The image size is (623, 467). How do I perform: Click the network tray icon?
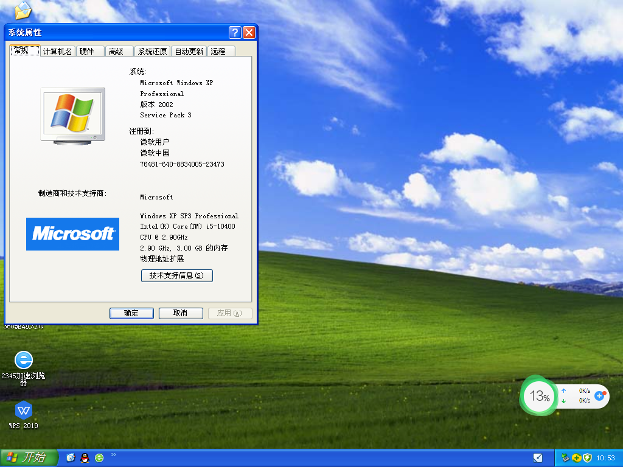click(565, 458)
